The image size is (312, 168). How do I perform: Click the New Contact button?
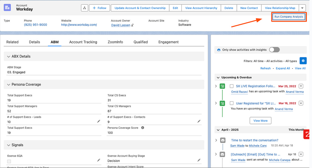point(249,8)
